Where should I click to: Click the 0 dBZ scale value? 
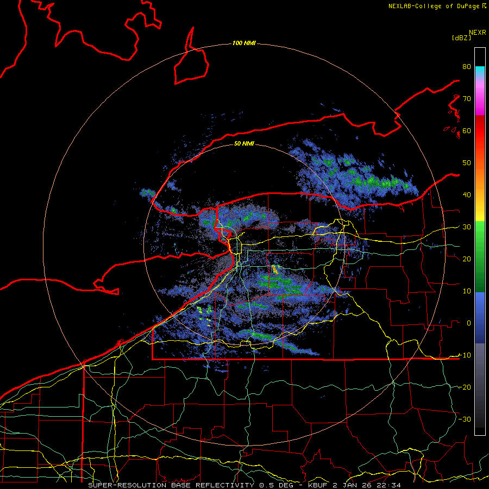tap(469, 323)
